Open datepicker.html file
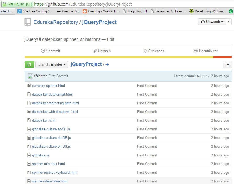234x184 pixels. pos(44,120)
